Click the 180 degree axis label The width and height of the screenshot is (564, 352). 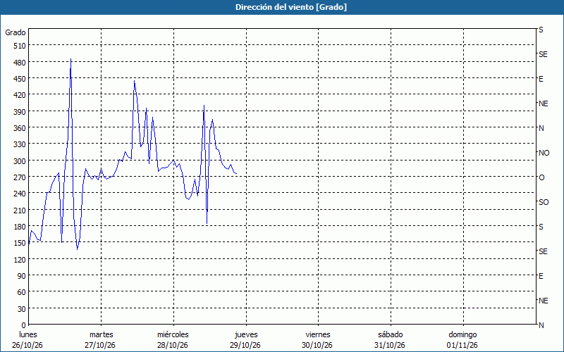[x=20, y=227]
